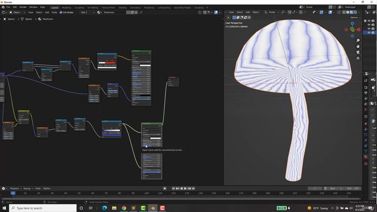Open the Render menu
This screenshot has height=212, width=377.
(23, 7)
